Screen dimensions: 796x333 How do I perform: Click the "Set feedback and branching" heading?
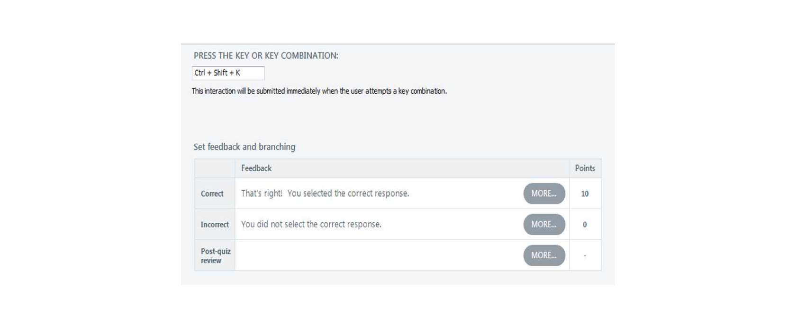(x=244, y=147)
